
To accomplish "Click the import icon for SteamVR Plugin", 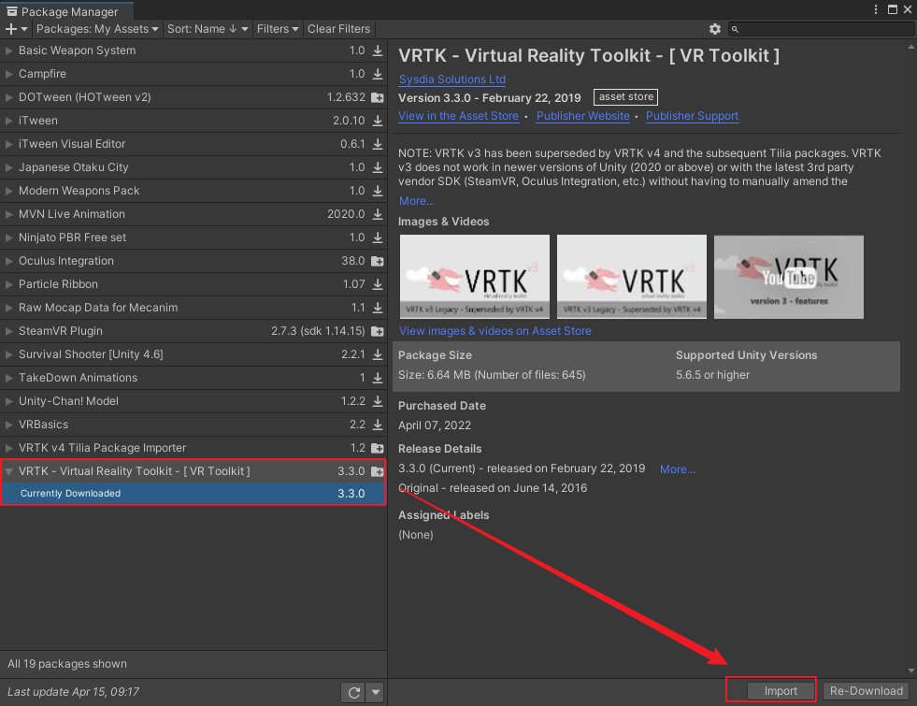I will click(378, 332).
